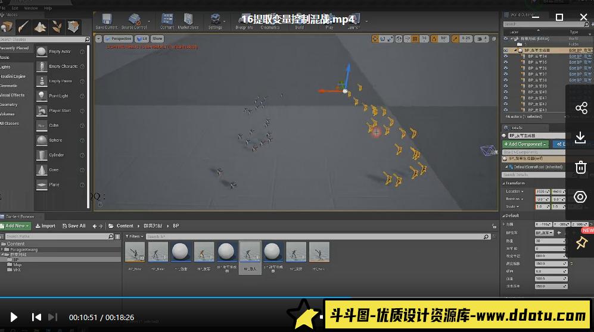Open the Content toolbar icon
Image resolution: width=594 pixels, height=332 pixels.
[167, 21]
